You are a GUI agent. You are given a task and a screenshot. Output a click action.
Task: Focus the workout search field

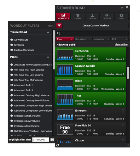coord(92,33)
